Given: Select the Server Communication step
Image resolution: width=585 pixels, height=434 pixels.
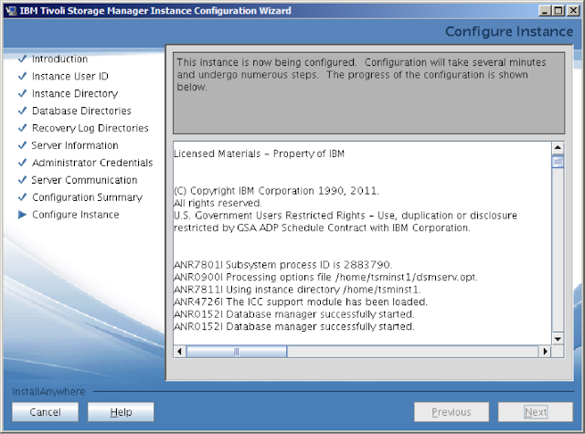Looking at the screenshot, I should pyautogui.click(x=84, y=180).
